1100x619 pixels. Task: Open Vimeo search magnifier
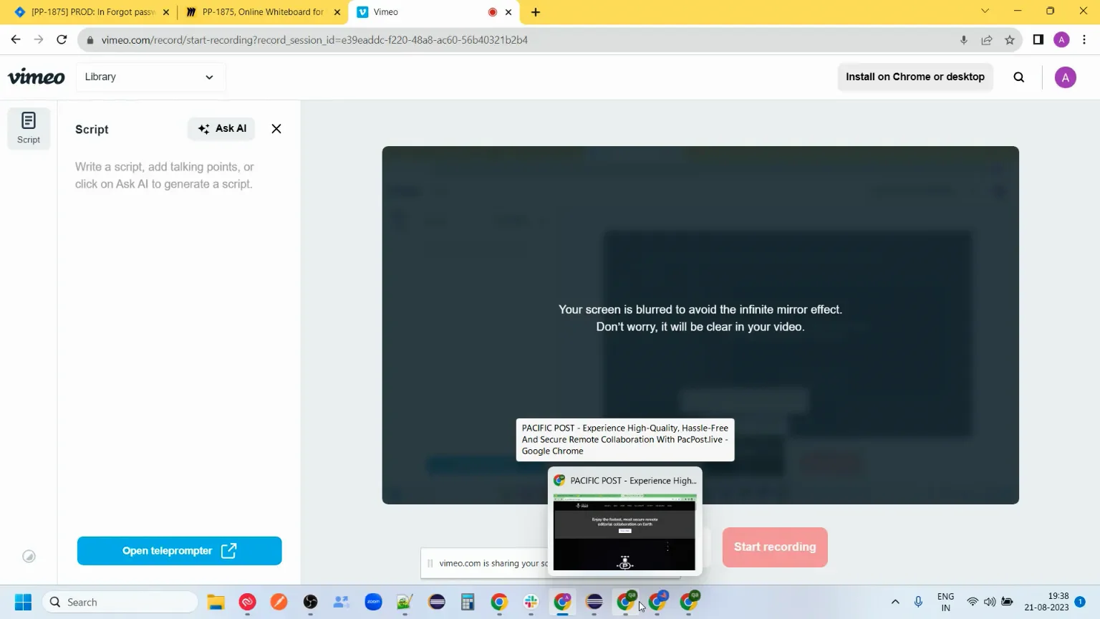click(x=1019, y=77)
